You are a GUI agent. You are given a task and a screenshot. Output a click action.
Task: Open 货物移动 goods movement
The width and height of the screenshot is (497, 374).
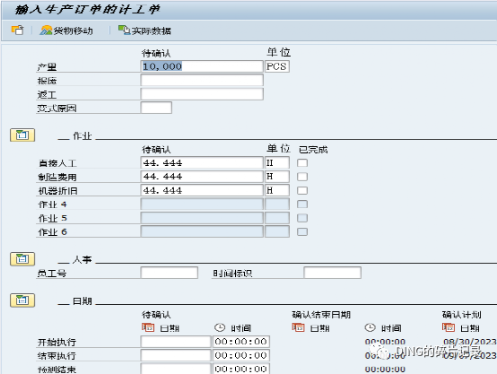coord(66,30)
